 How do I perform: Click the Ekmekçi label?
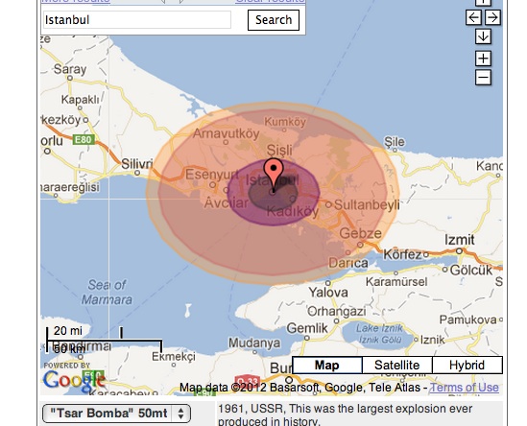pyautogui.click(x=174, y=357)
